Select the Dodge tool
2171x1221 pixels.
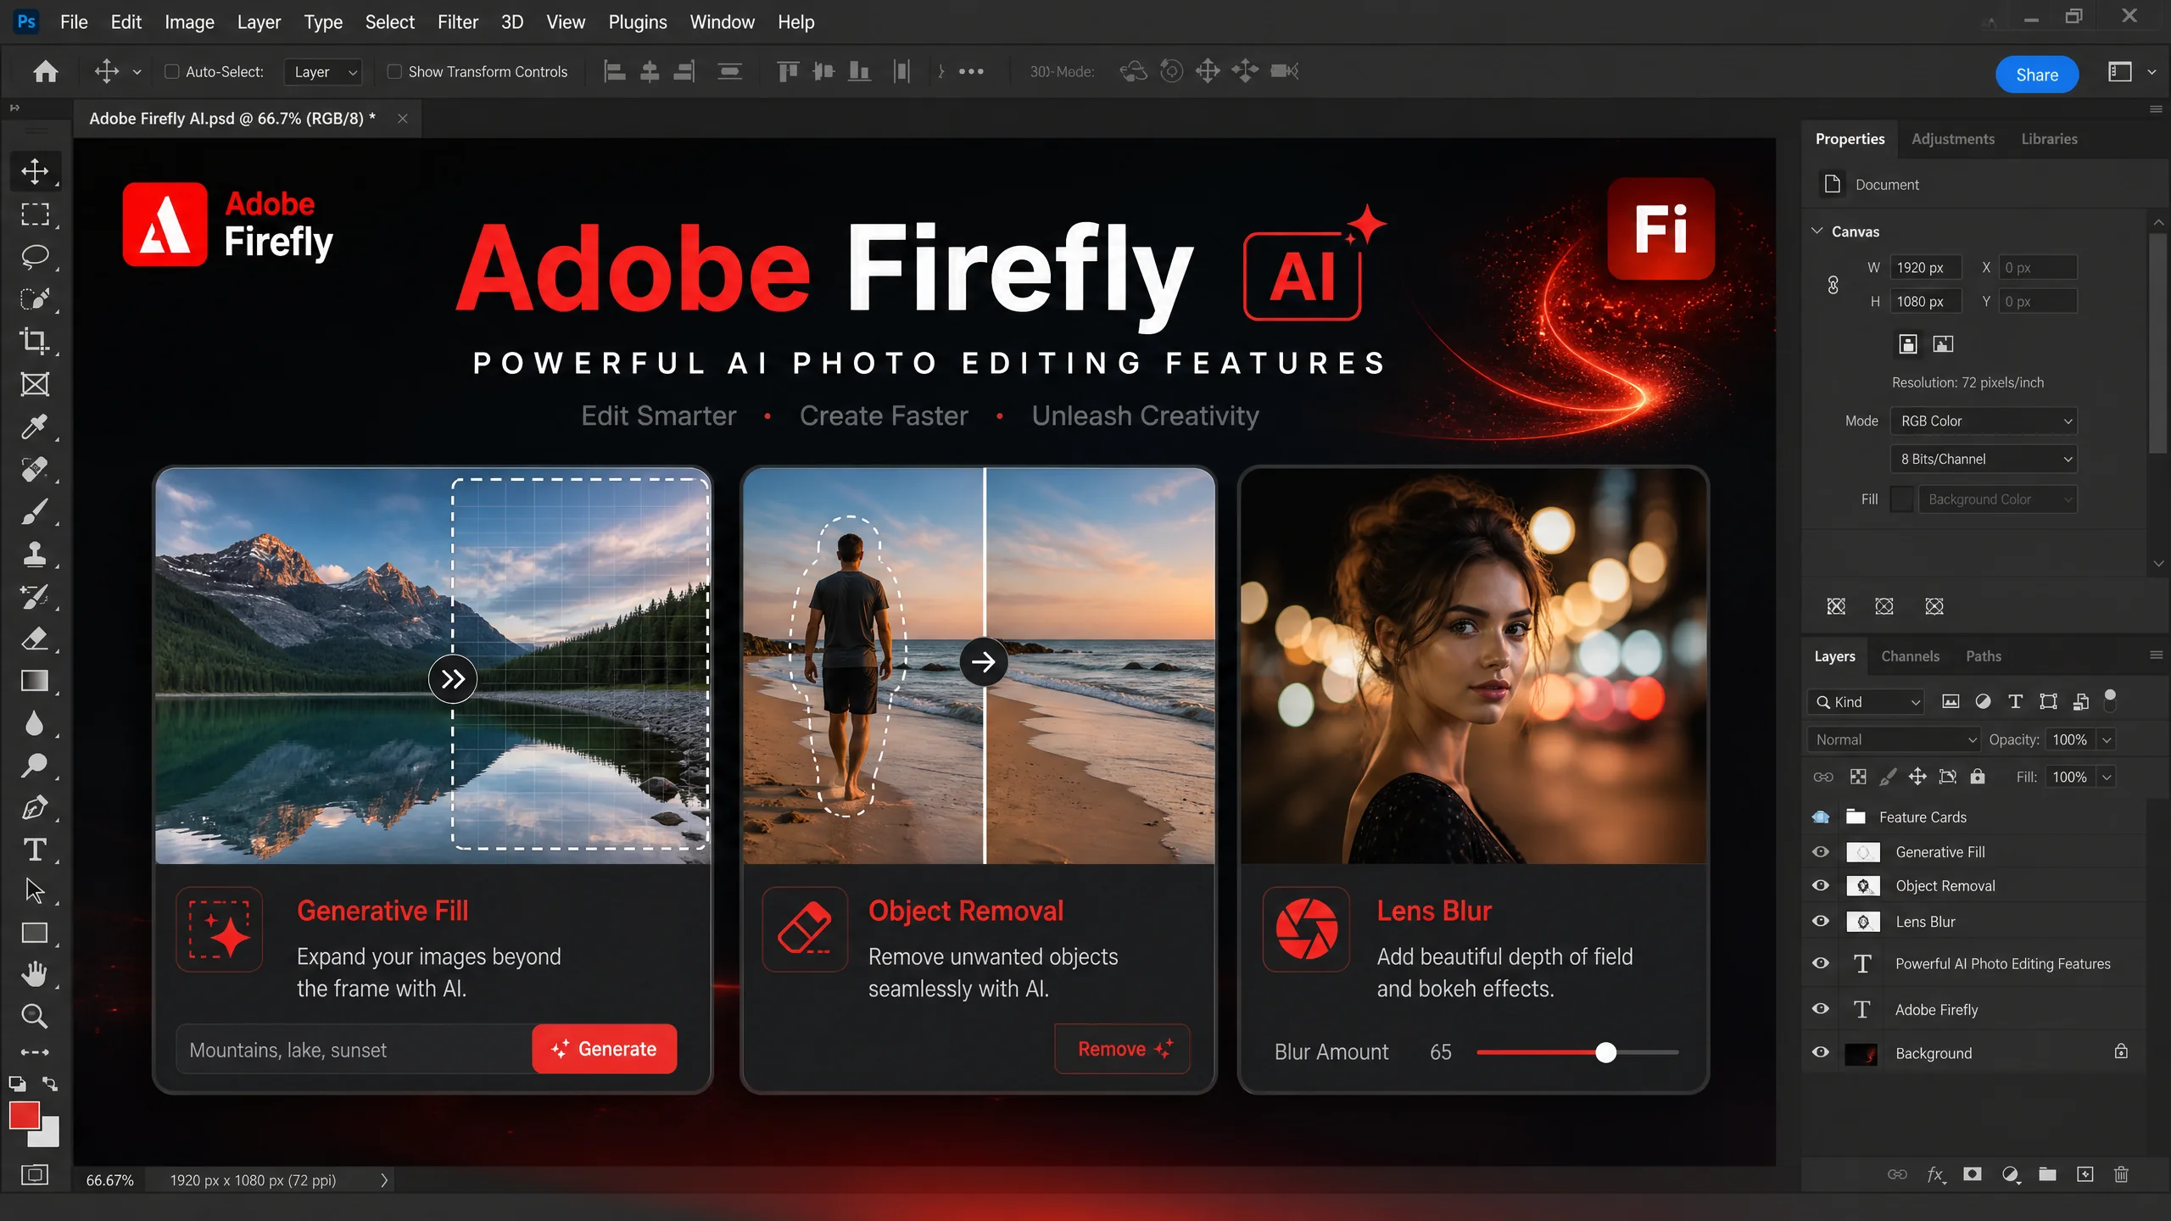click(35, 766)
